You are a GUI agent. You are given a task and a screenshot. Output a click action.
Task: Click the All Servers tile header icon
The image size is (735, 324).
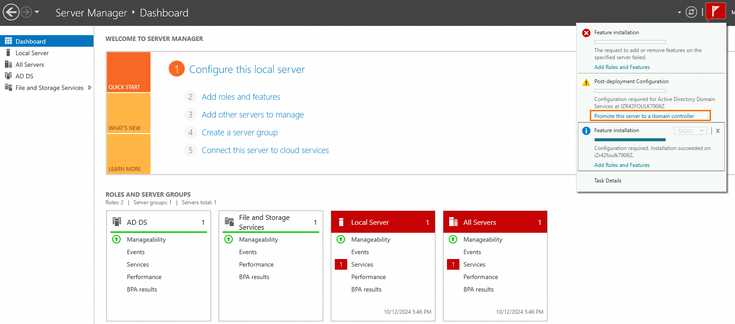(x=453, y=222)
